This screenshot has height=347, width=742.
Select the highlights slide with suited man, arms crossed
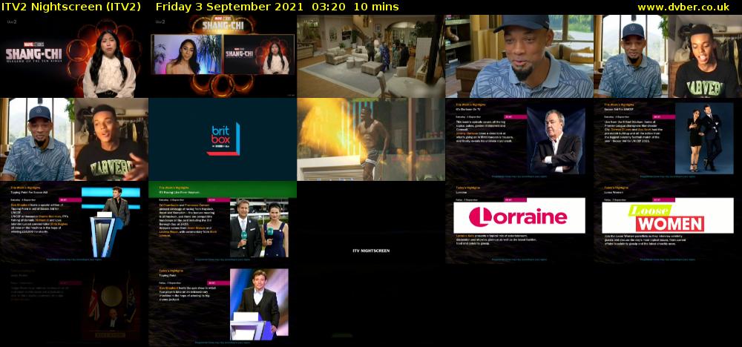click(519, 139)
